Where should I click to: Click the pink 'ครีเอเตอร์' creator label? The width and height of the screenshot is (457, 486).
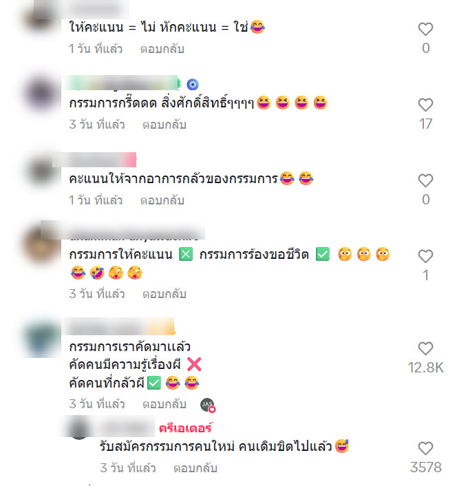click(185, 428)
